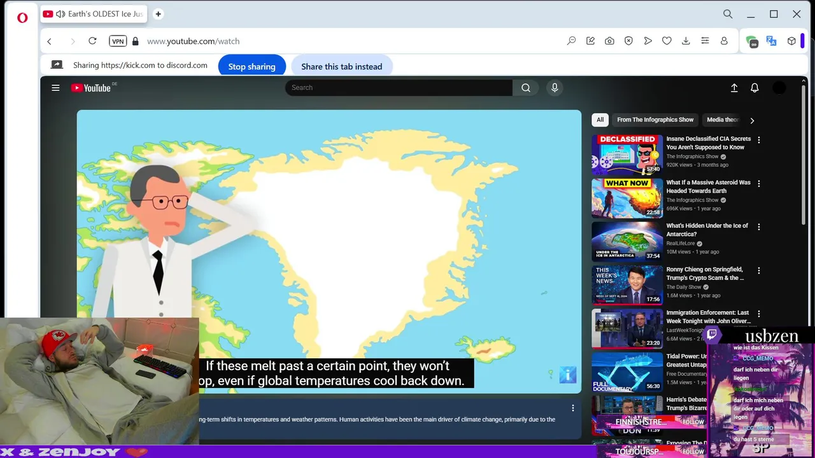Open options for Massive Asteroid video
Image resolution: width=815 pixels, height=458 pixels.
click(758, 184)
